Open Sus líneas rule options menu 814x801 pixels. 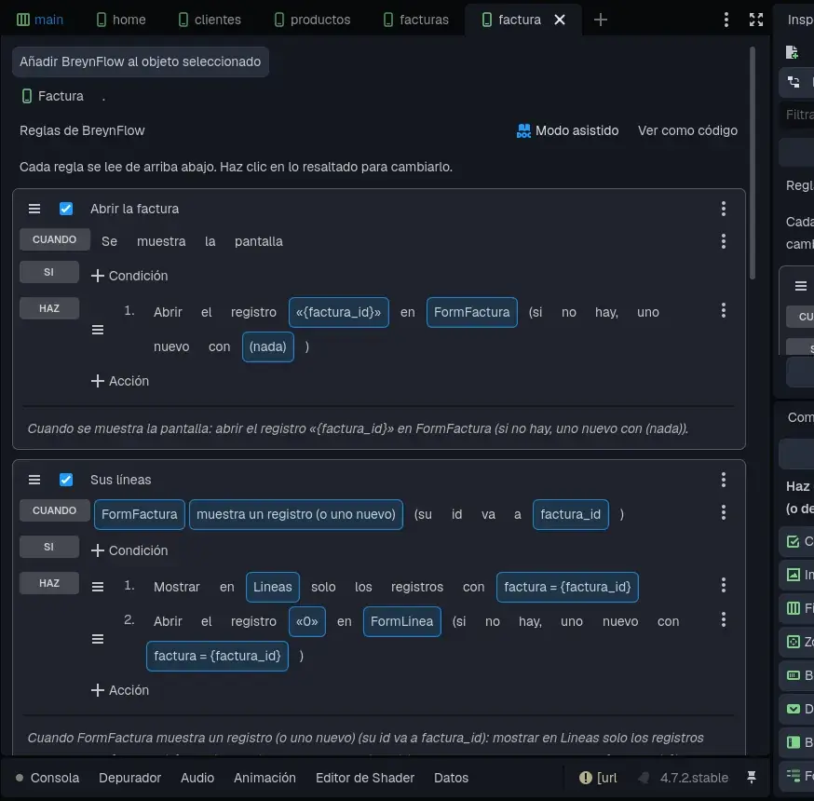coord(723,480)
